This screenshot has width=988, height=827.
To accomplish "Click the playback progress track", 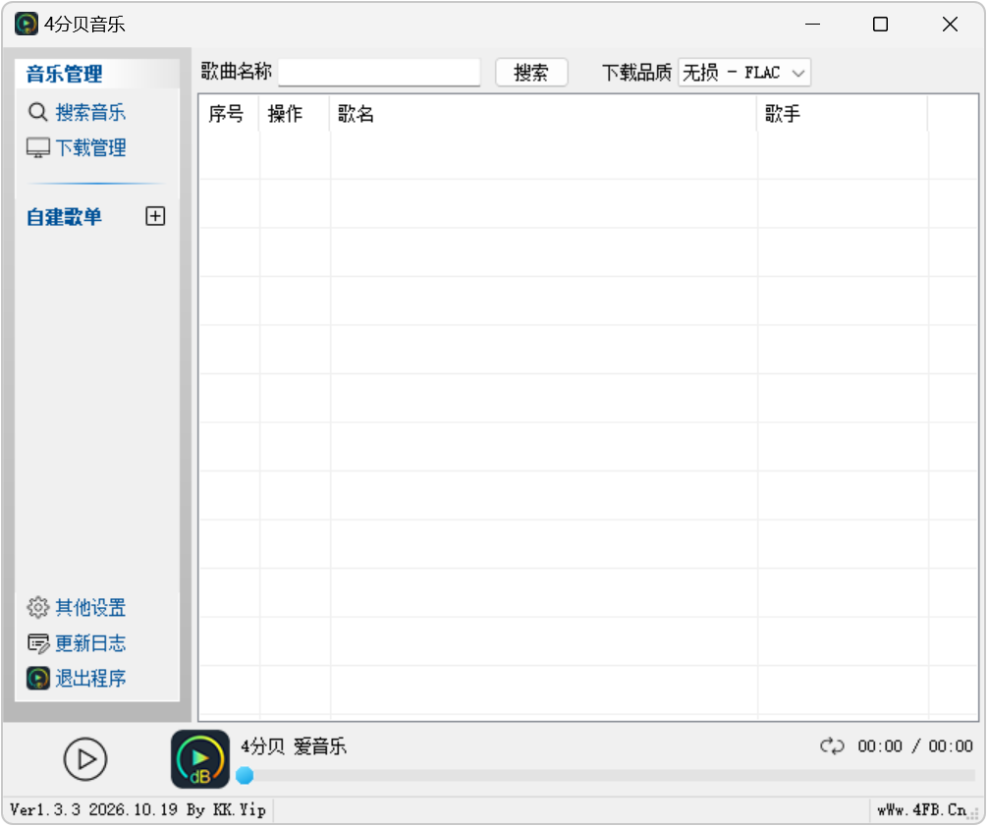I will [x=606, y=776].
